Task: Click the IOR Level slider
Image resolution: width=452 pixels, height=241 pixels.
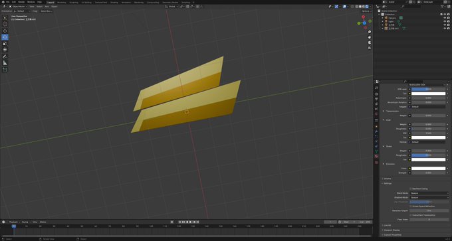Action: click(x=428, y=89)
